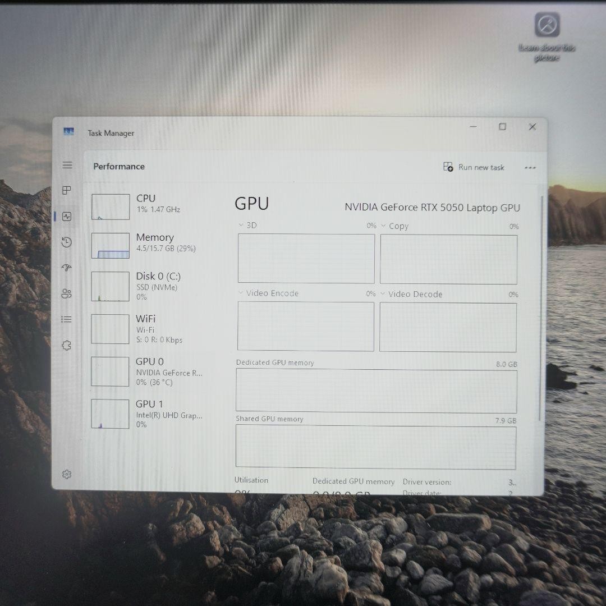The height and width of the screenshot is (606, 606).
Task: Click the '8.0 GB' dedicated memory value
Action: [x=507, y=364]
